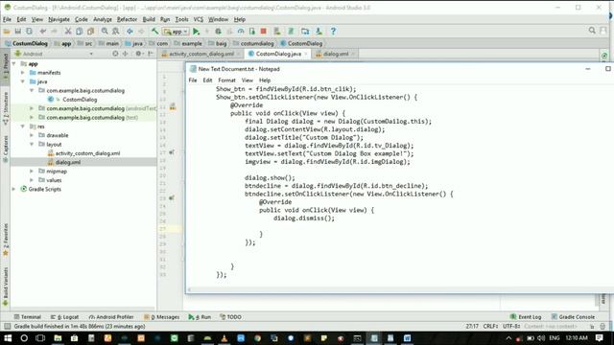Collapse the layout folder node
This screenshot has height=345, width=614.
pos(32,145)
